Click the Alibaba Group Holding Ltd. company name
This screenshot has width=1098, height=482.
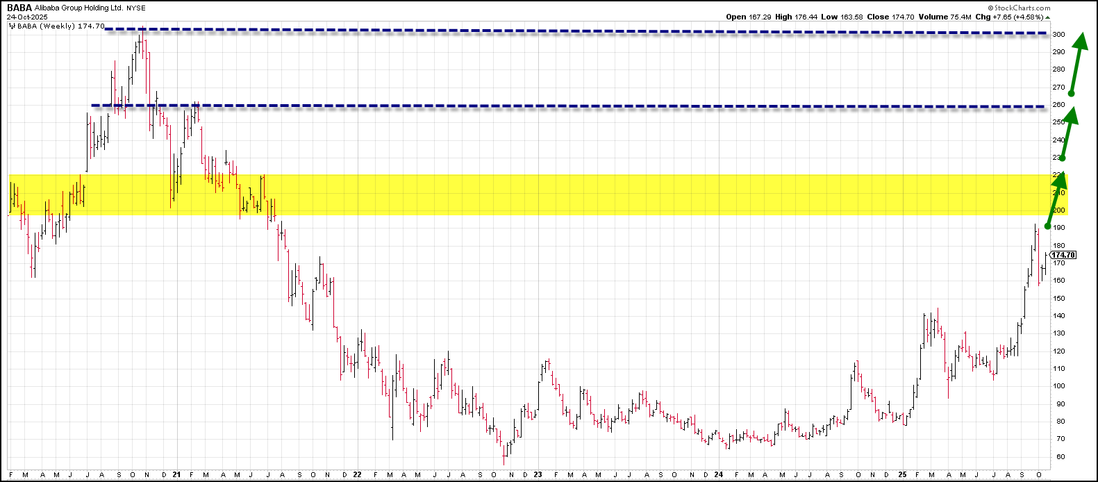coord(78,8)
